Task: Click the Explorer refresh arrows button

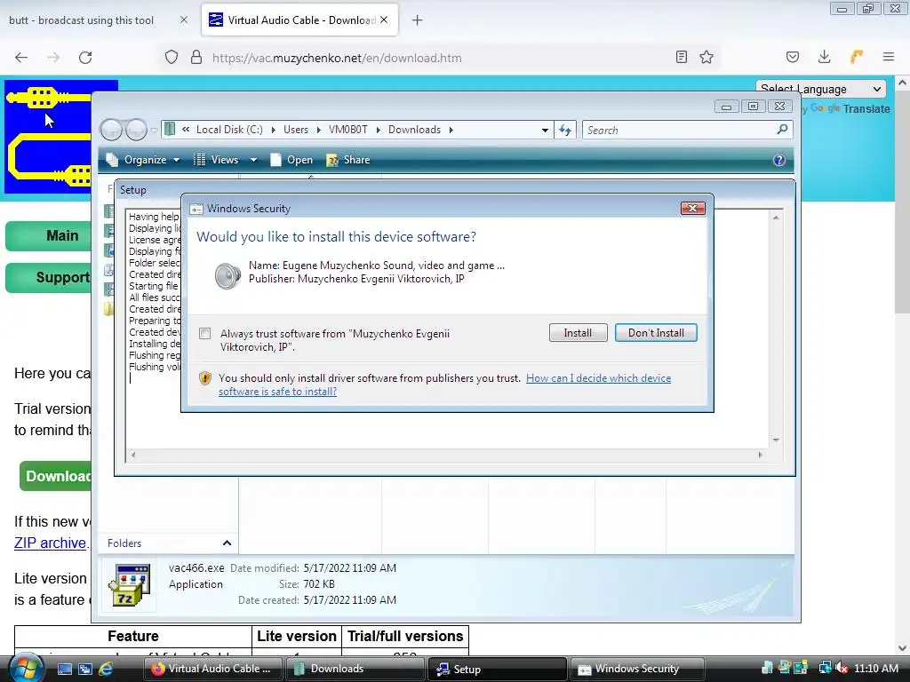Action: [x=564, y=130]
